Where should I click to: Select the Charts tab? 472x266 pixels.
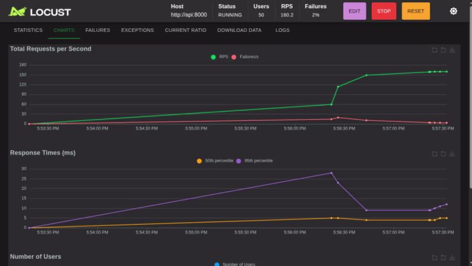point(64,30)
